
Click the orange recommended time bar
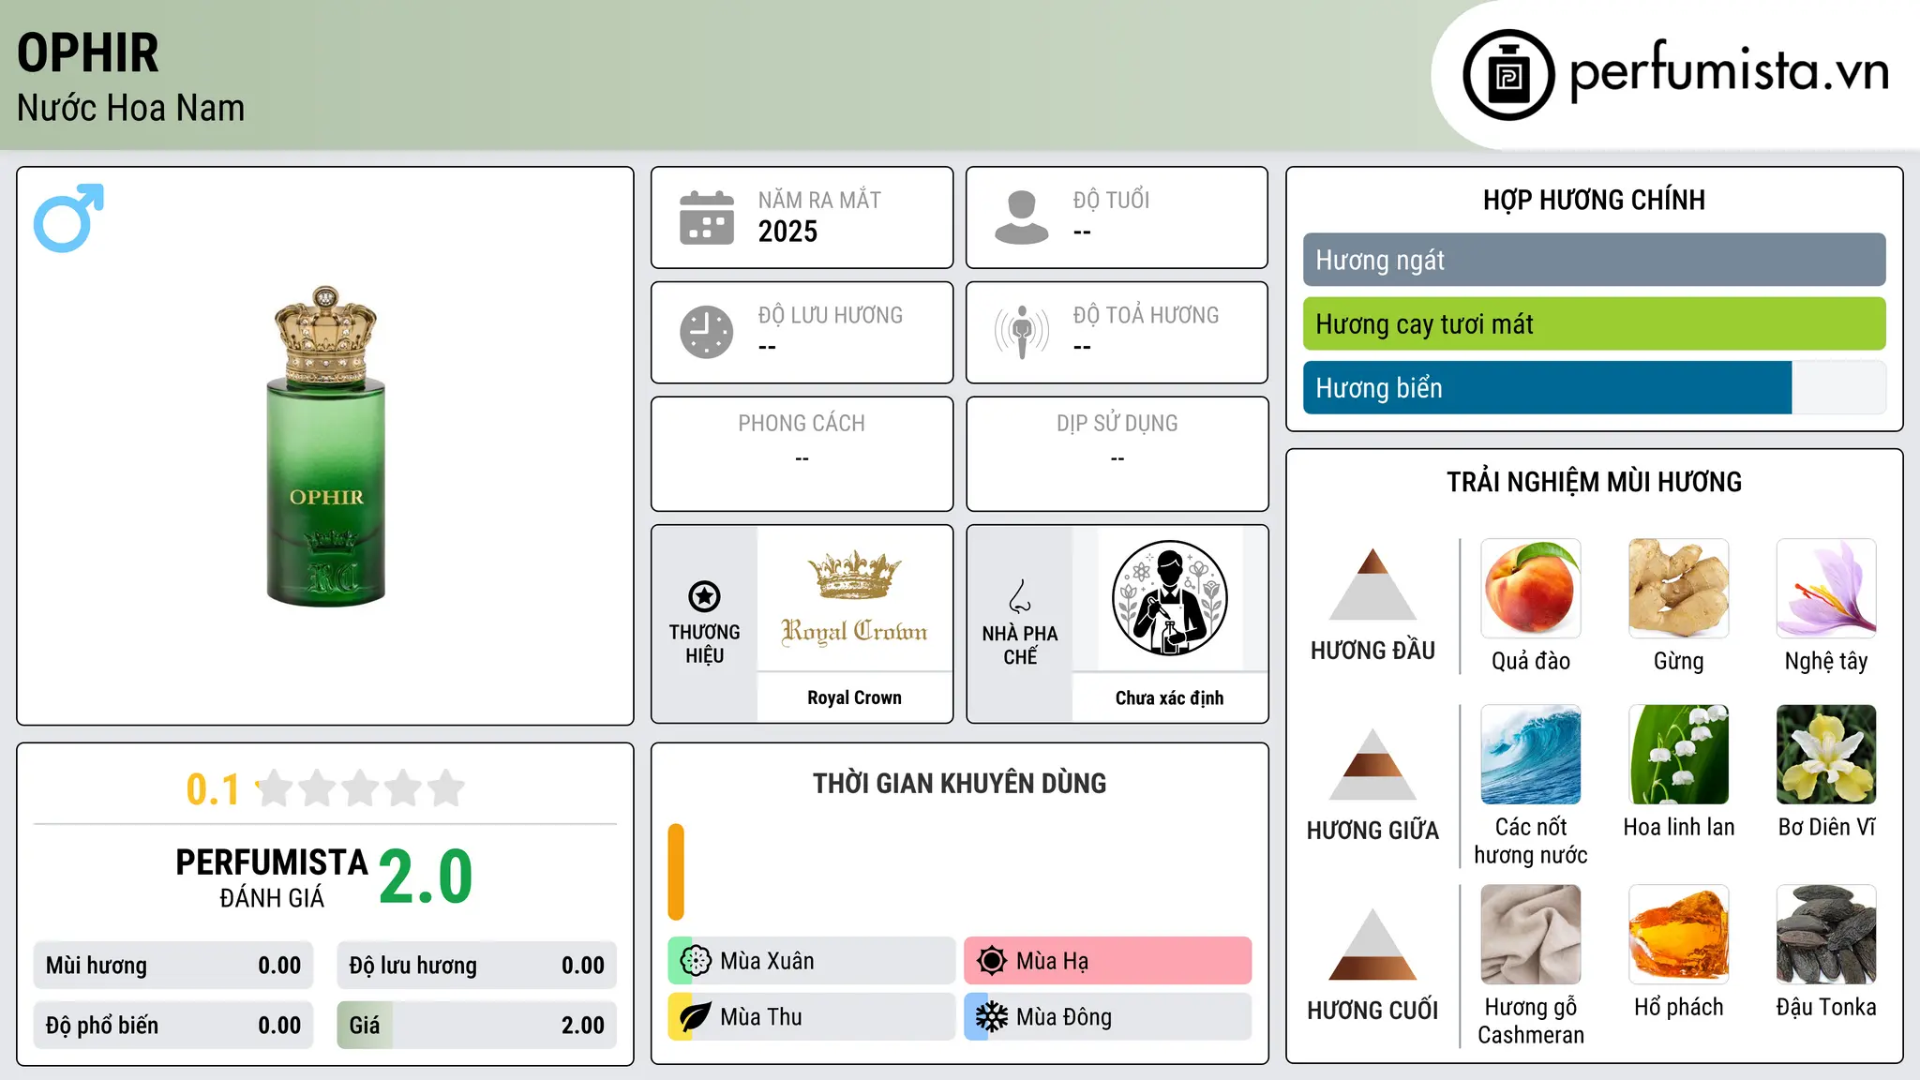[x=676, y=872]
